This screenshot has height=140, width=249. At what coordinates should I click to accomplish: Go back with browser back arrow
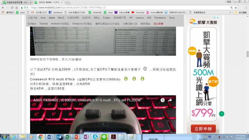(3, 8)
